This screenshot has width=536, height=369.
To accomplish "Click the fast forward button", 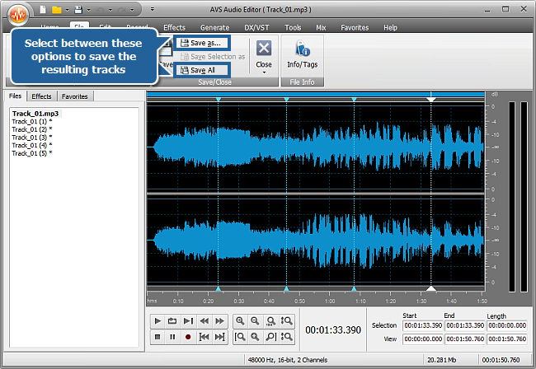I will click(220, 321).
